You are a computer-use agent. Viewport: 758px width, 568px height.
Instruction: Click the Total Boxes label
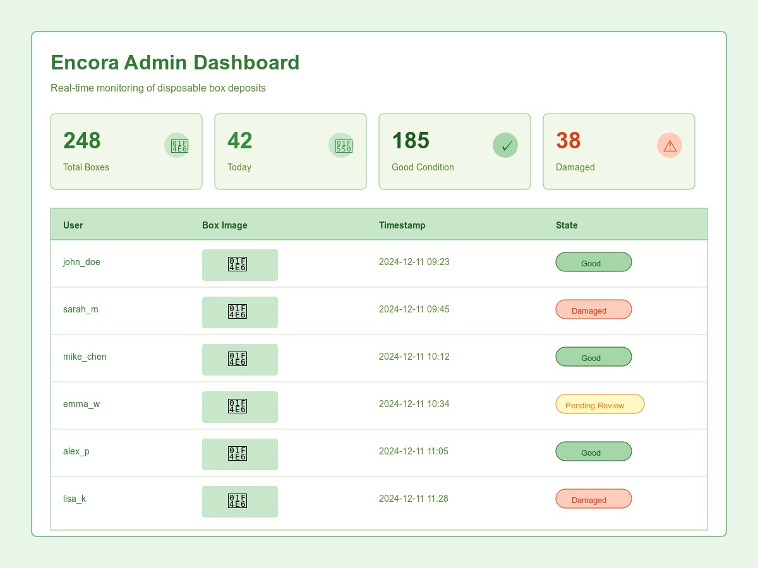[x=86, y=167]
